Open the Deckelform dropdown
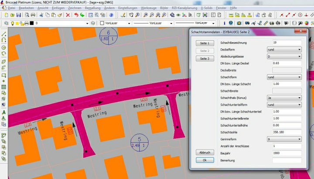This screenshot has width=314, height=179. 299,50
